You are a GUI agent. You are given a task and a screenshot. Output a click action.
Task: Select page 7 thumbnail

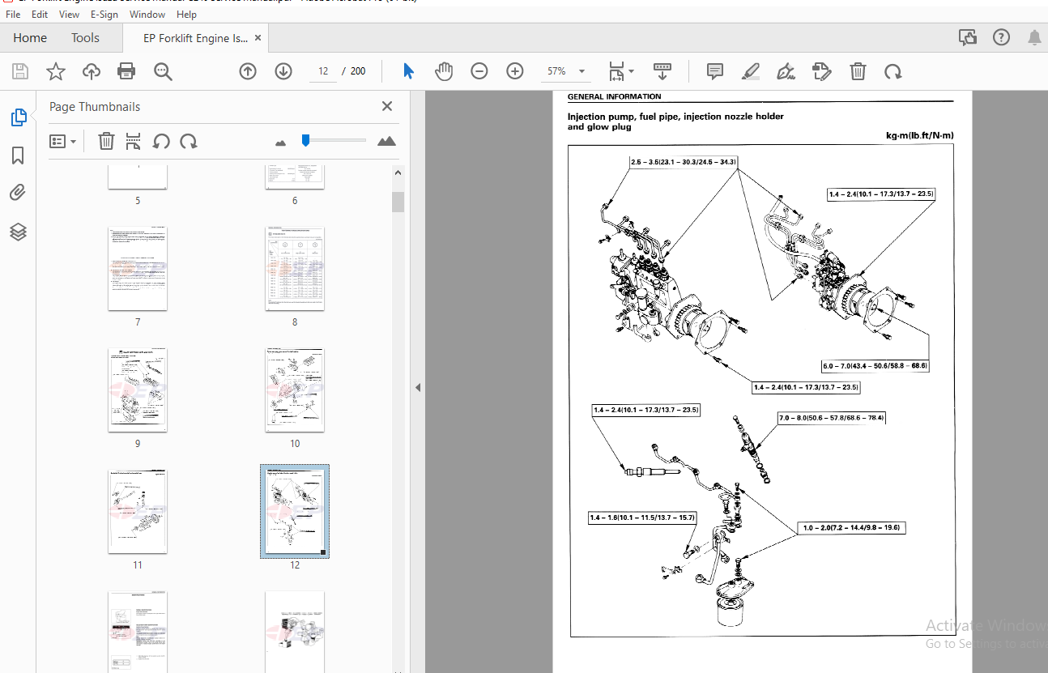tap(138, 269)
